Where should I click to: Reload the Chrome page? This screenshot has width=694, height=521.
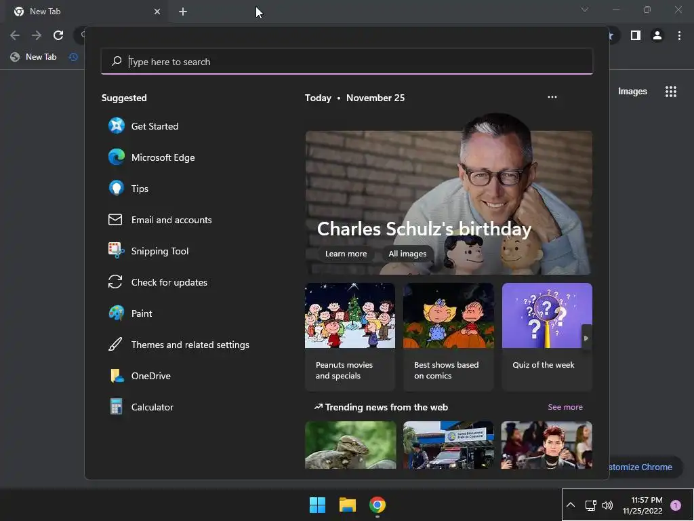coord(58,35)
